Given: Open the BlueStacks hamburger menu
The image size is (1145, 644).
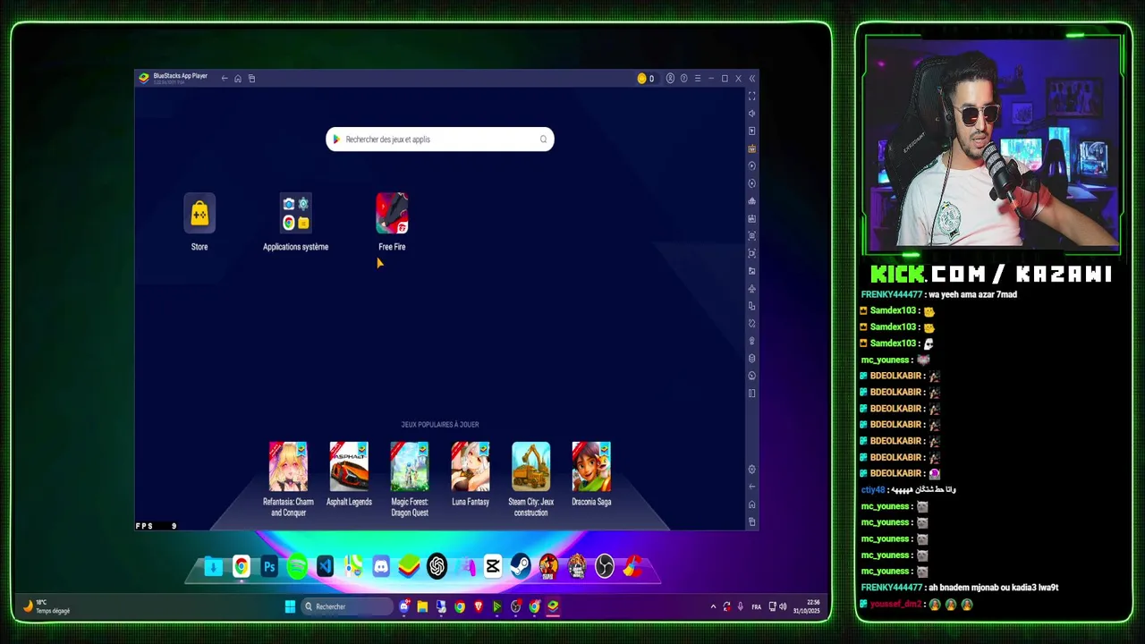Looking at the screenshot, I should 698,79.
